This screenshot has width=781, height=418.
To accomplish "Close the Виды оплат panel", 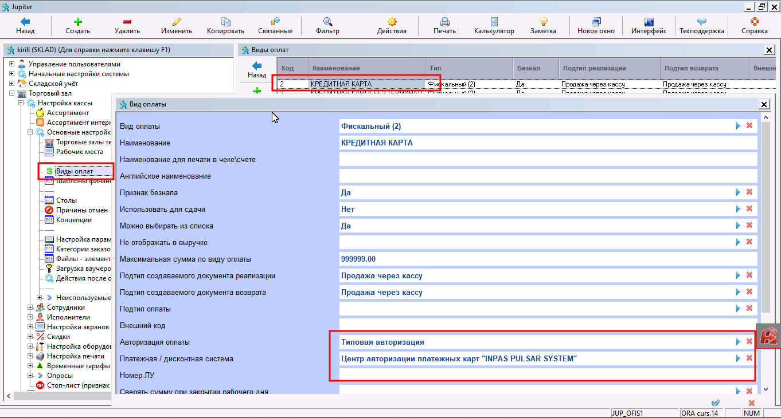I will click(770, 50).
